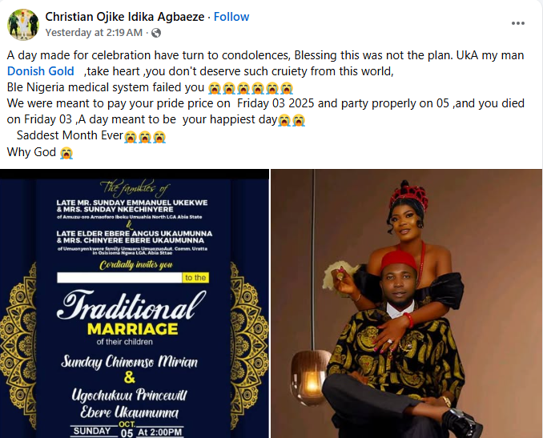Click the crying emoji after 'Why God'
The width and height of the screenshot is (543, 438).
pos(66,153)
